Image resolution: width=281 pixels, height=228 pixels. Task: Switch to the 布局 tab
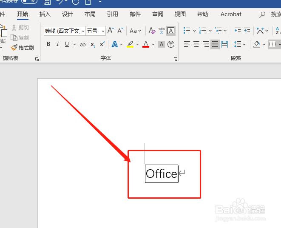90,14
